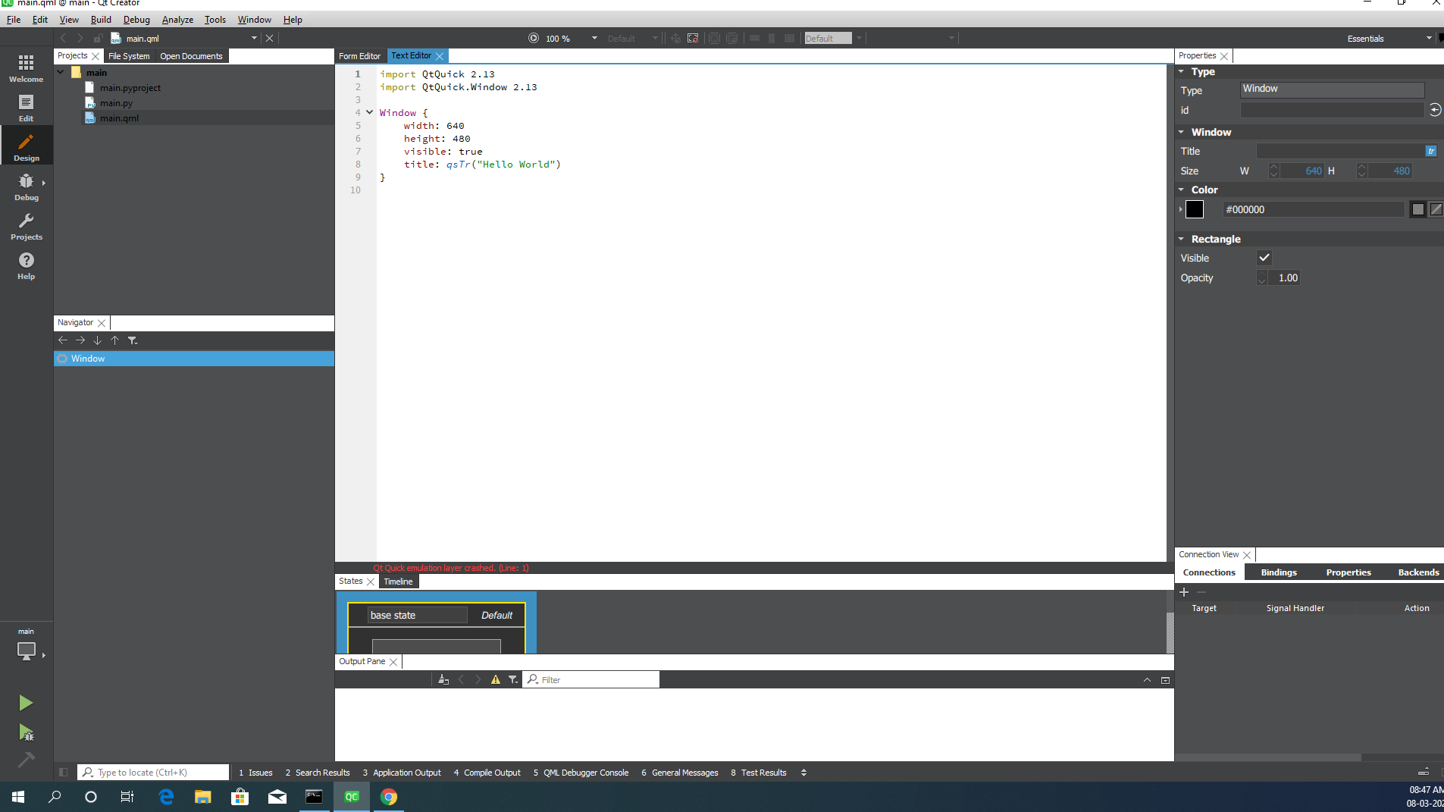Open Chrome from the Windows taskbar

[388, 797]
